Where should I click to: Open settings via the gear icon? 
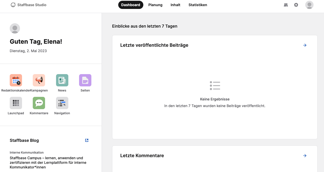point(296,5)
